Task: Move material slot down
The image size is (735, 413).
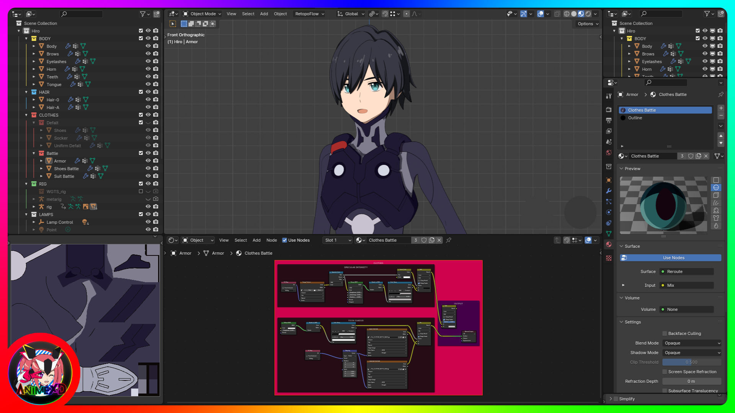Action: point(721,143)
